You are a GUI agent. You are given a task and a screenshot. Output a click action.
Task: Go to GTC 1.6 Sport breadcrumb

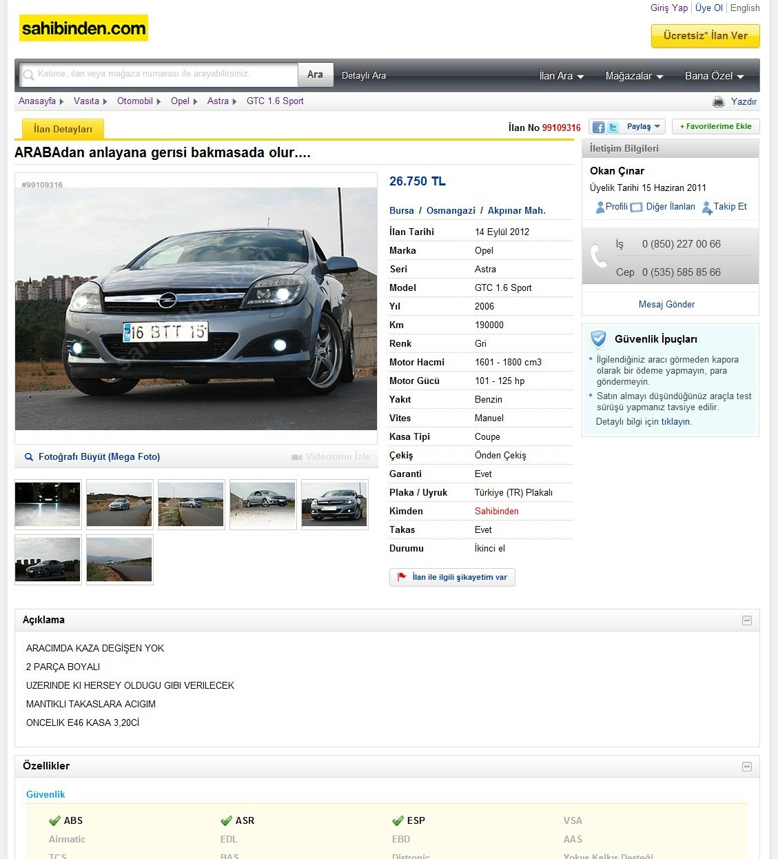tap(275, 101)
